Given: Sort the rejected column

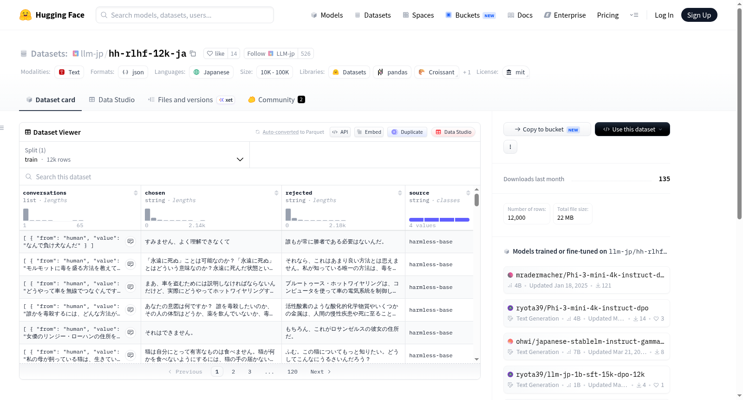Looking at the screenshot, I should coord(400,193).
